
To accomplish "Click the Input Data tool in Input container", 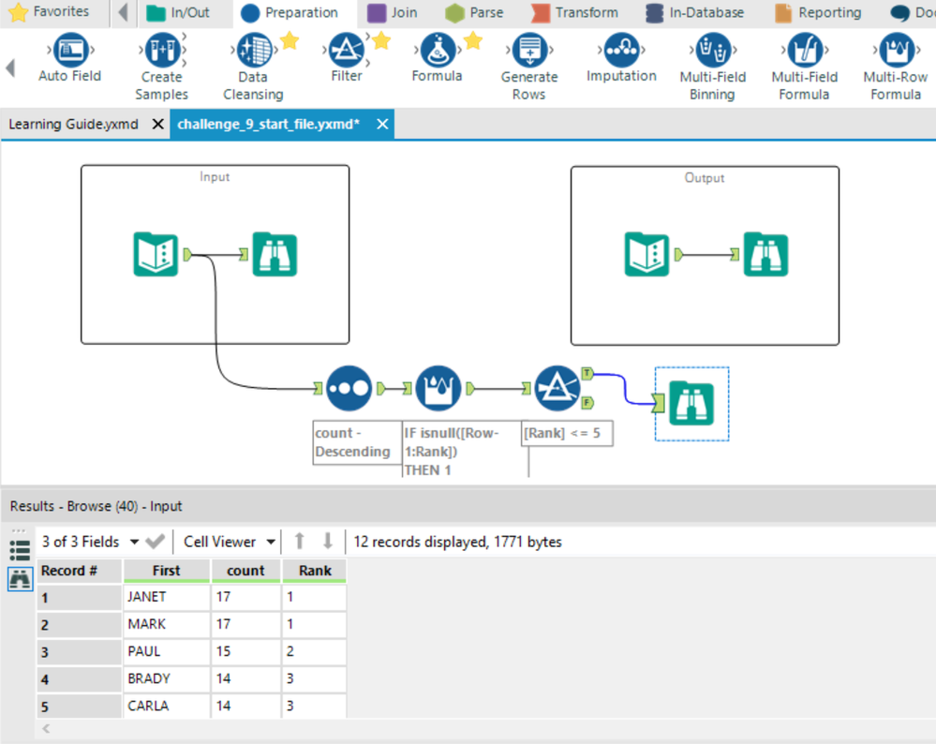I will [156, 254].
